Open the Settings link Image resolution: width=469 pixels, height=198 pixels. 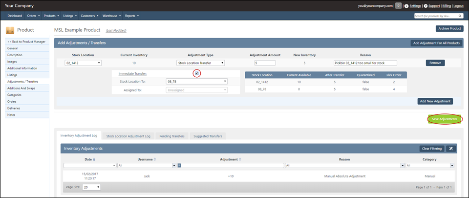click(415, 6)
